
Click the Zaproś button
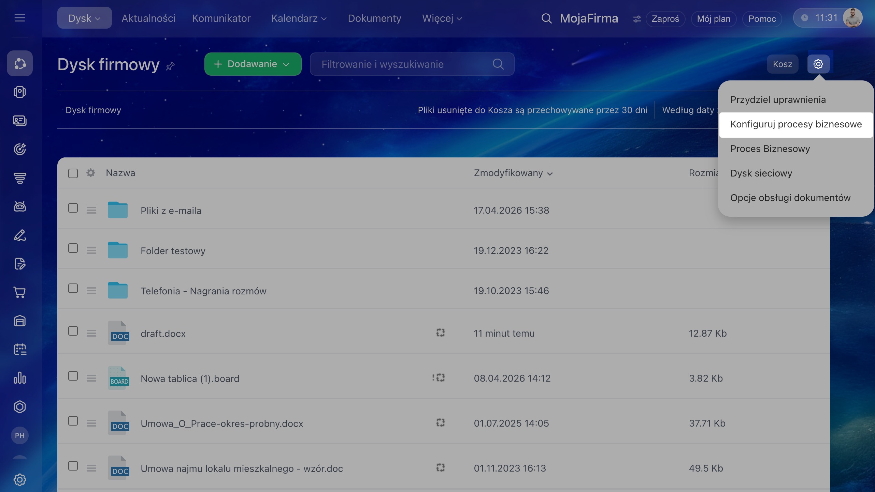point(665,19)
